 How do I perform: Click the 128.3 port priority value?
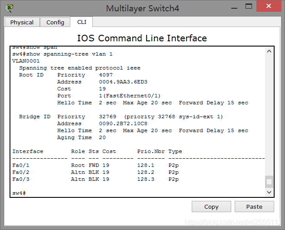point(146,179)
